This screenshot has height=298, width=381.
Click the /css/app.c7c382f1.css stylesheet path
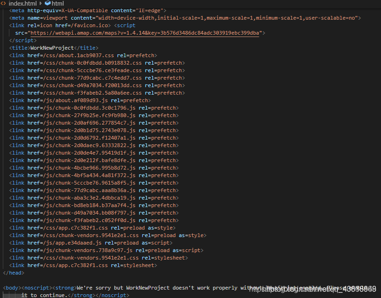(76, 265)
